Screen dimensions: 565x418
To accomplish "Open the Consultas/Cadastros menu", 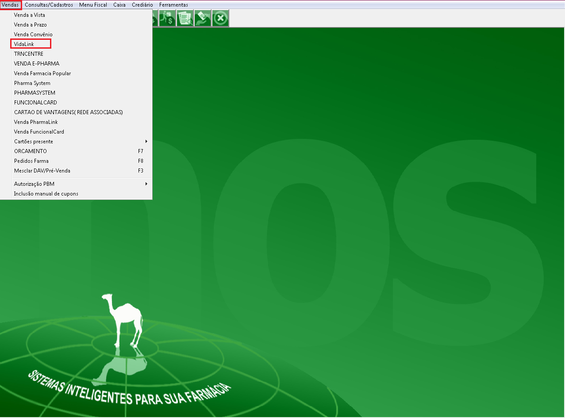I will (x=49, y=5).
